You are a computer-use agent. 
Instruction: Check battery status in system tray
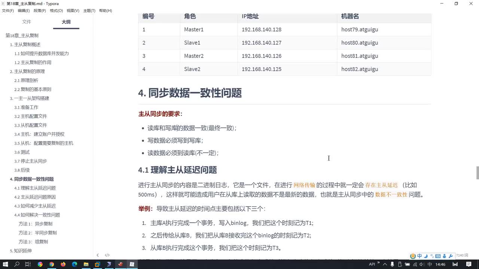tap(407, 264)
